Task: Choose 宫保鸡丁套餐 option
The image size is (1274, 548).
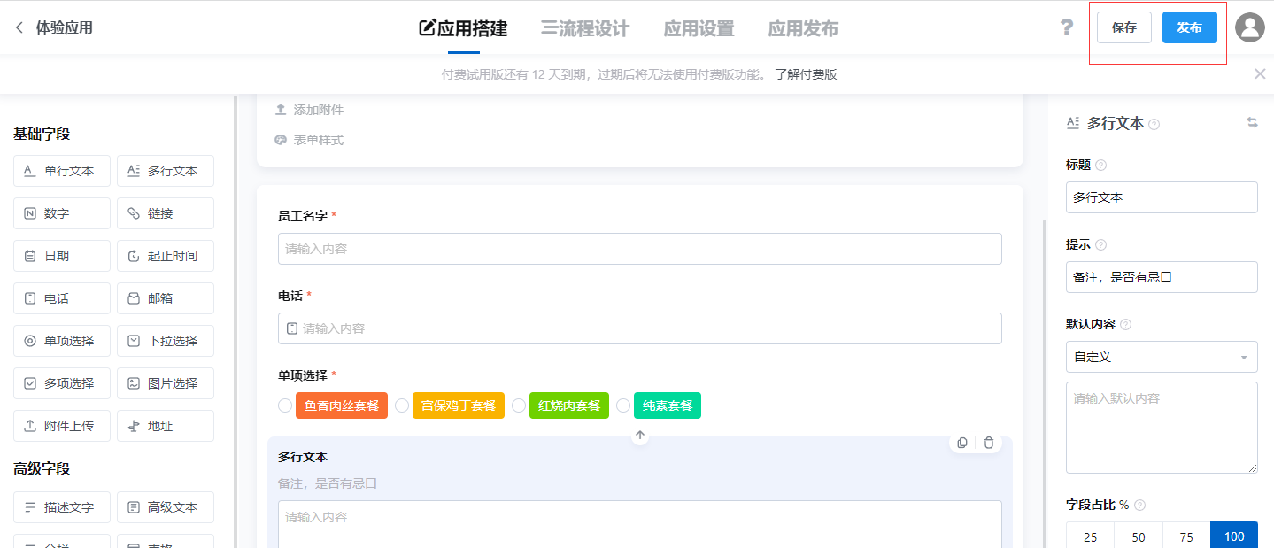Action: (402, 405)
